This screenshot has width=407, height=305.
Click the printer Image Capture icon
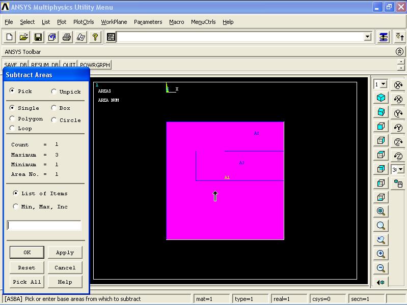click(x=67, y=37)
